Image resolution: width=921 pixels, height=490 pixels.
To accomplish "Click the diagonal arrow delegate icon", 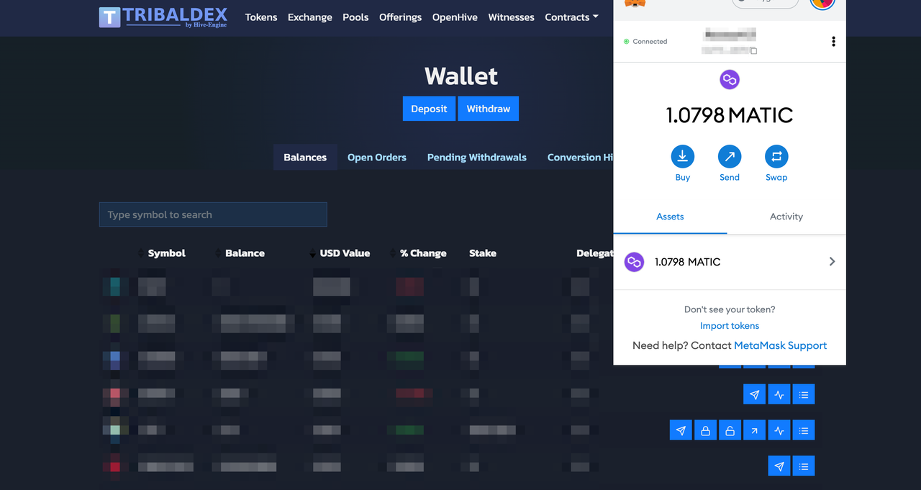I will [x=755, y=430].
